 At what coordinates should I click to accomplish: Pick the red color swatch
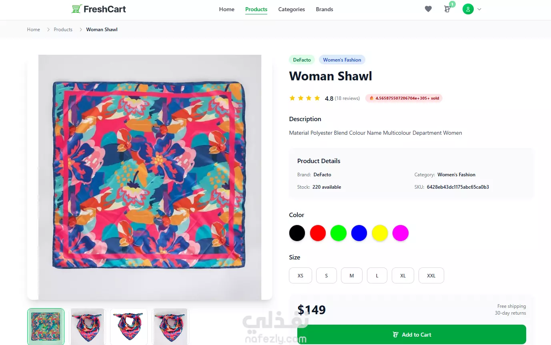click(318, 233)
